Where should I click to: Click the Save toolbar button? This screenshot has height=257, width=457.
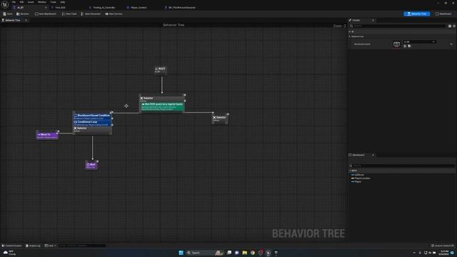click(8, 14)
